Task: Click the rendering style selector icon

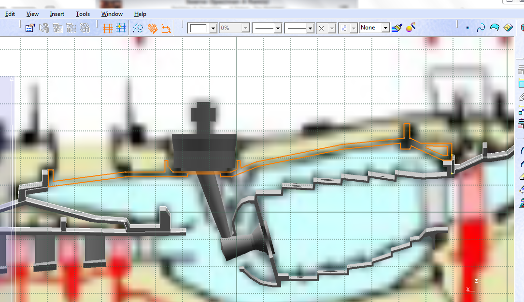Action: pyautogui.click(x=344, y=28)
